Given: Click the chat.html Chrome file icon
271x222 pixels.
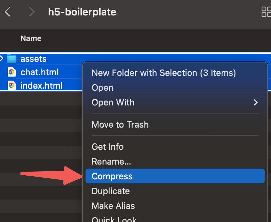Looking at the screenshot, I should click(11, 72).
